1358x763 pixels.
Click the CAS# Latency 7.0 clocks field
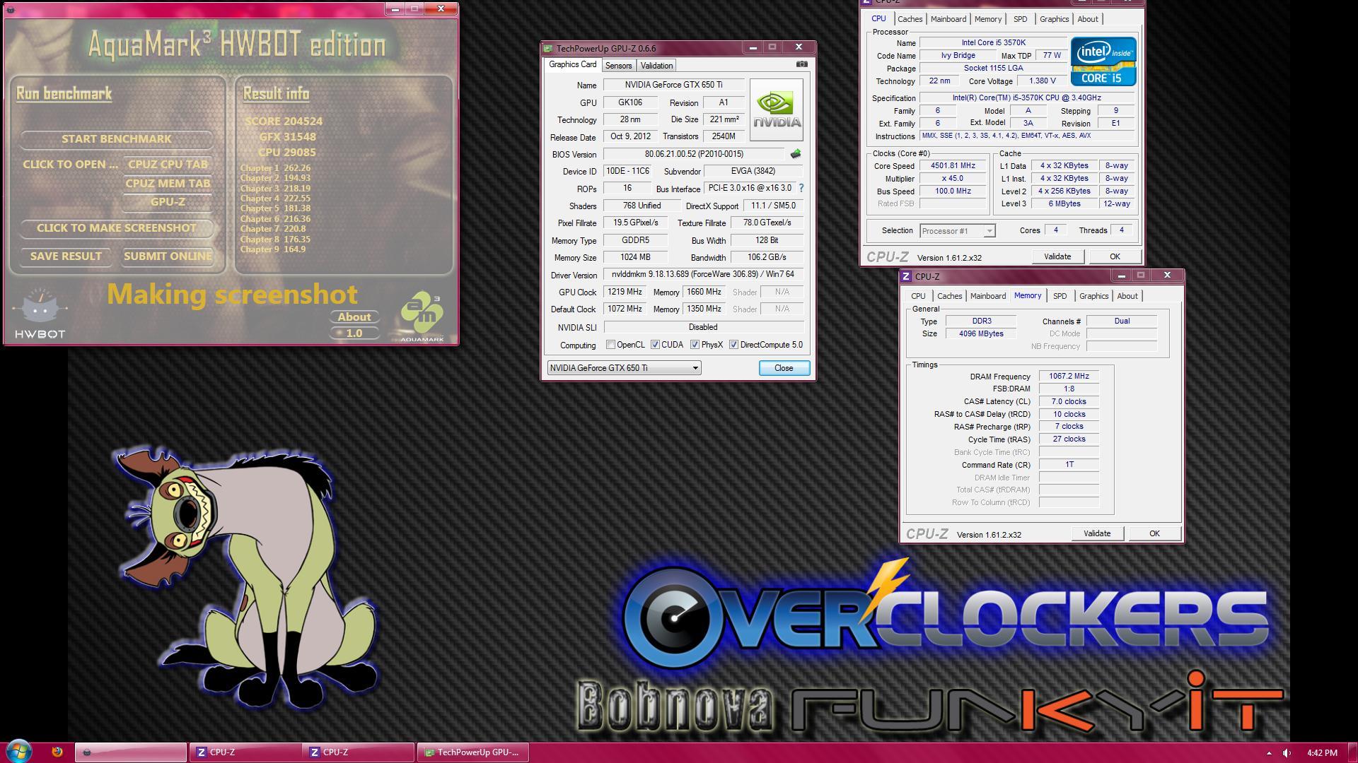1069,401
